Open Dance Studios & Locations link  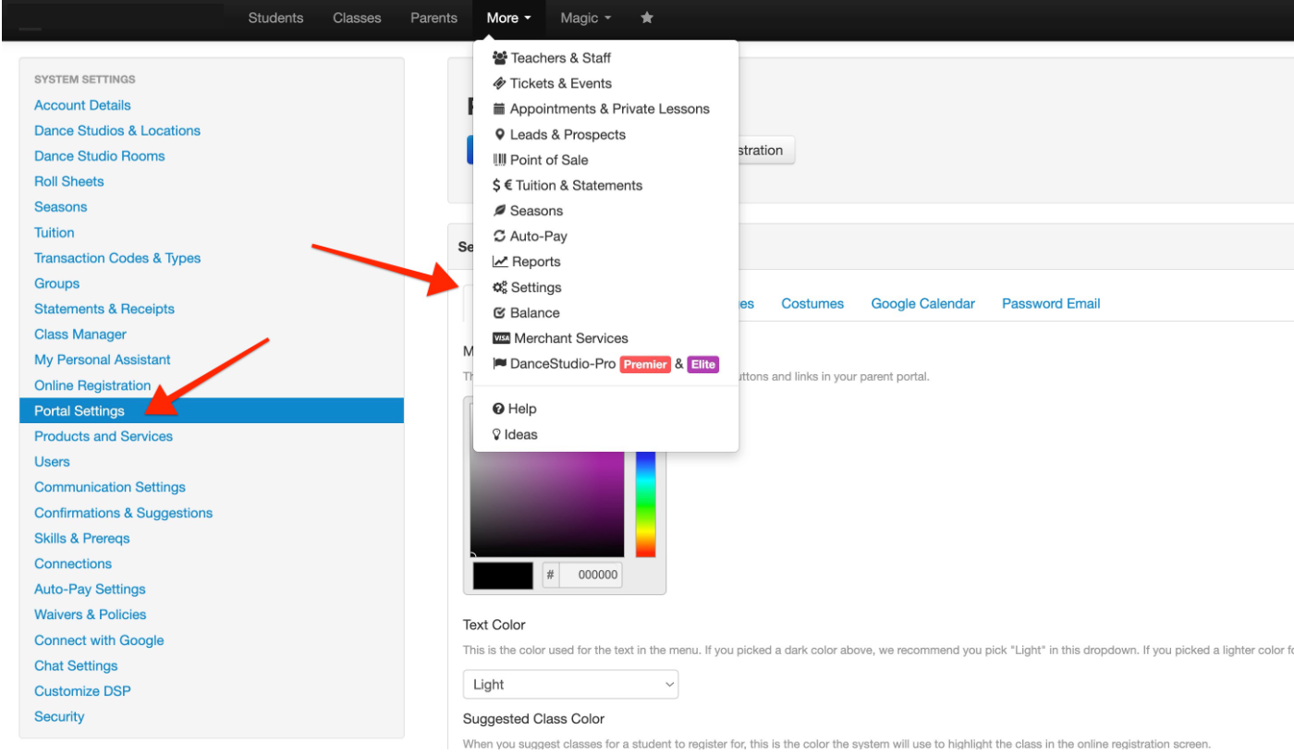[117, 130]
